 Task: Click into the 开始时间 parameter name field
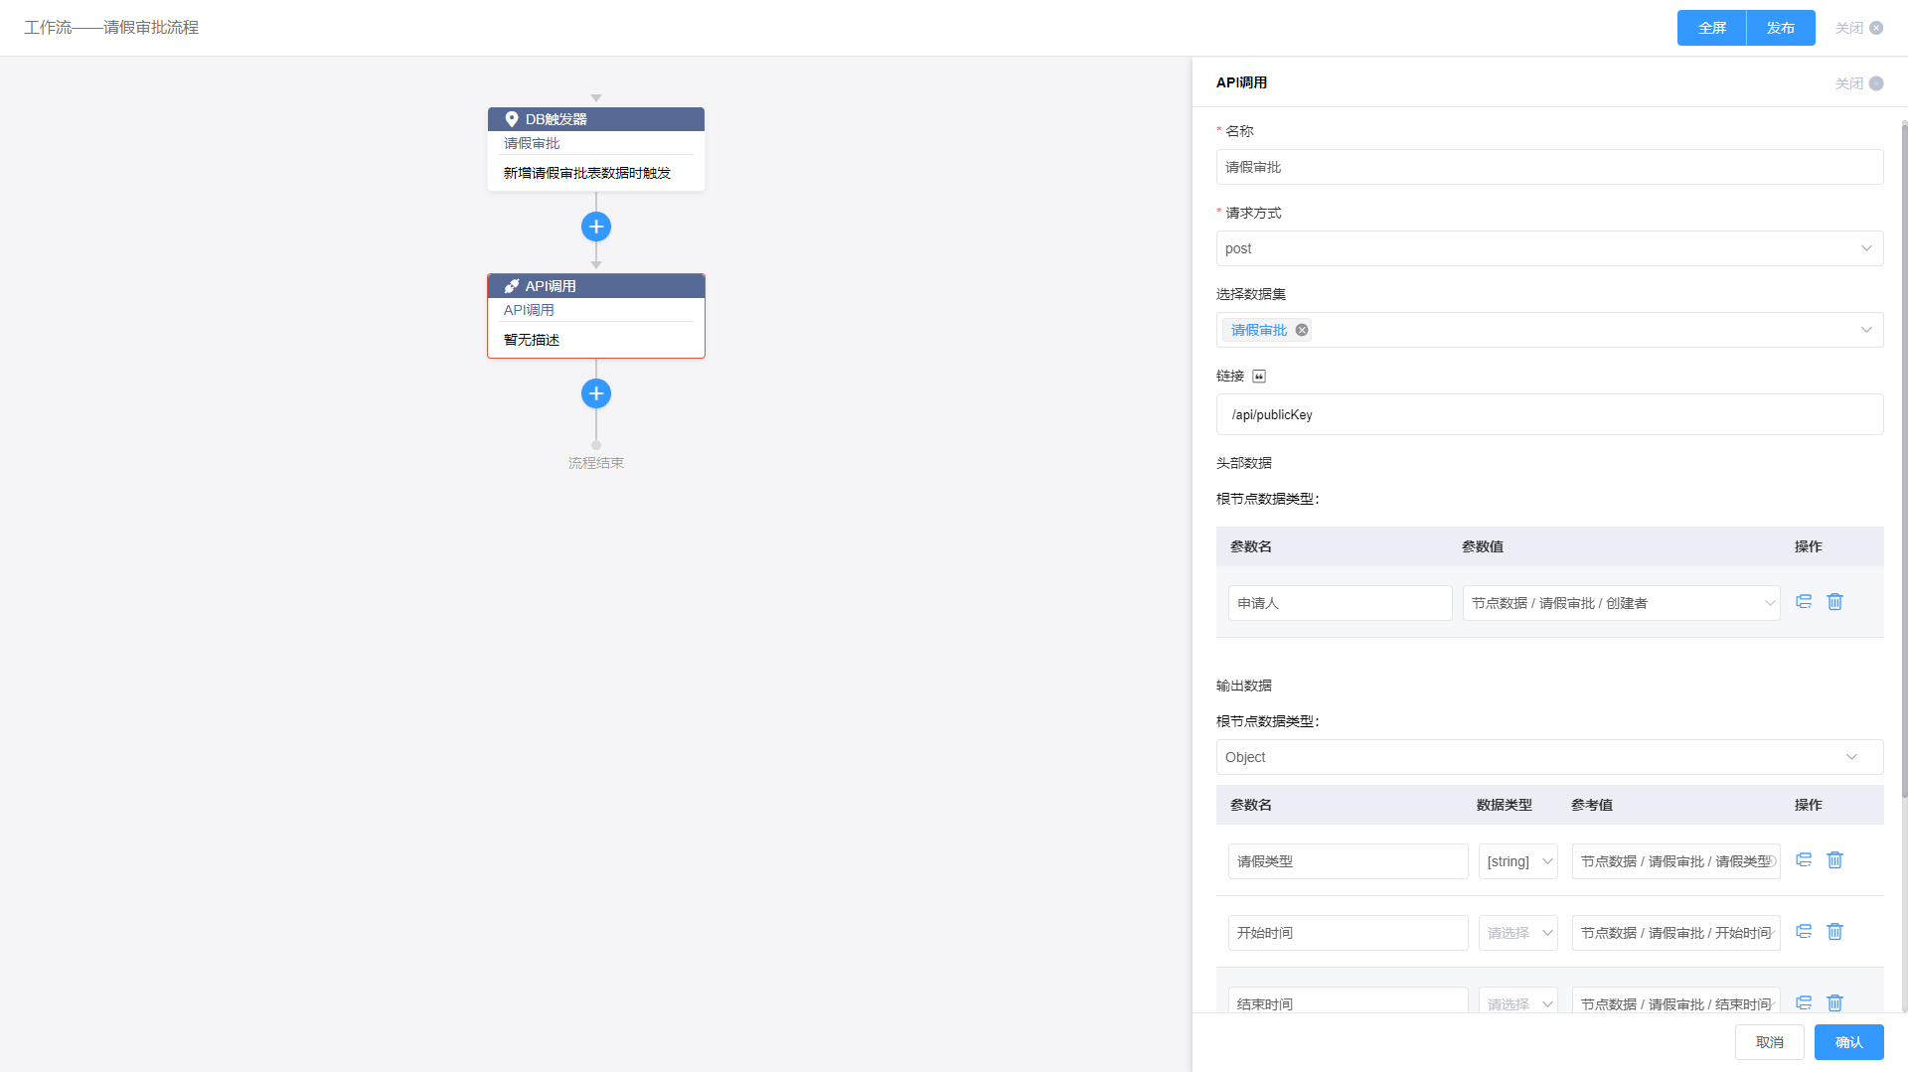pos(1349,933)
